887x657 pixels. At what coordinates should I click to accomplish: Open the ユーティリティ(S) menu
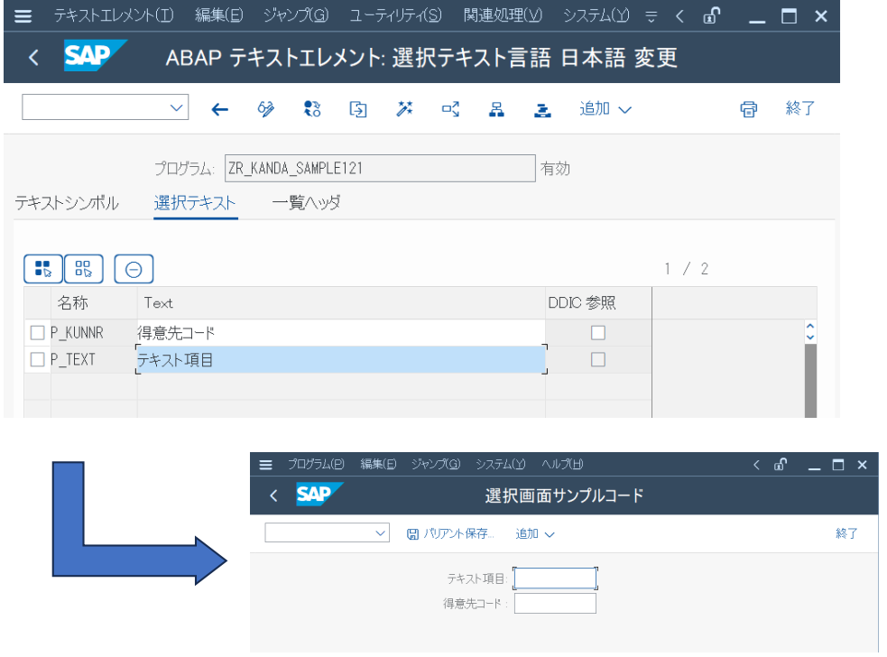pos(395,15)
